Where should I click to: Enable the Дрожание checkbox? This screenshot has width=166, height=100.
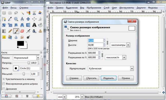(x=4, y=89)
